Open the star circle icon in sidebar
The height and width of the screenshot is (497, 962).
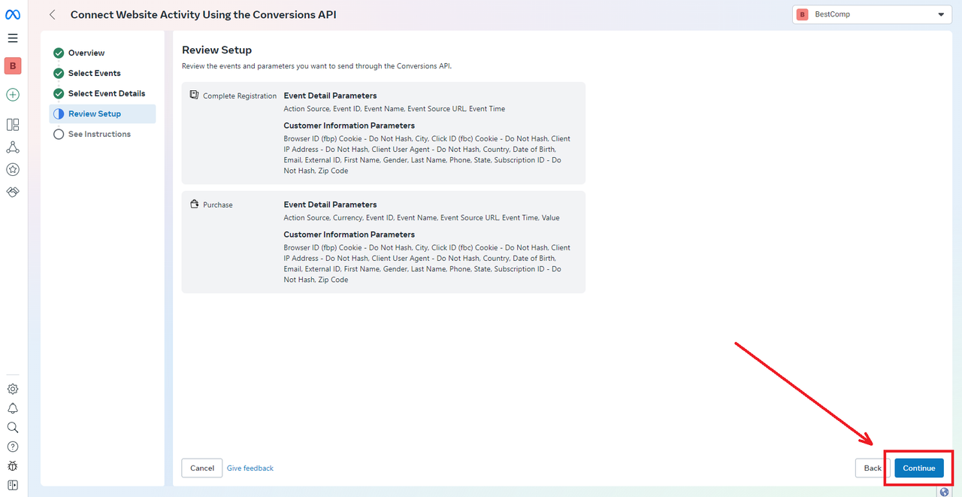pyautogui.click(x=13, y=170)
